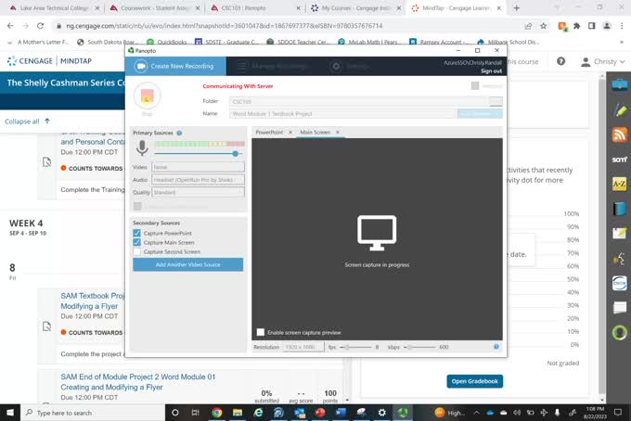Enable the Capture Second Screen checkbox

pos(136,251)
